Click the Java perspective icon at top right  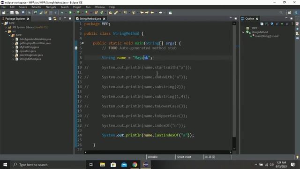point(296,13)
